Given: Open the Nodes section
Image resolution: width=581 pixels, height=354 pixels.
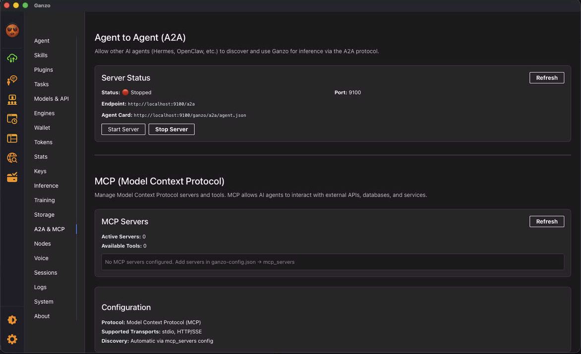Looking at the screenshot, I should tap(42, 244).
